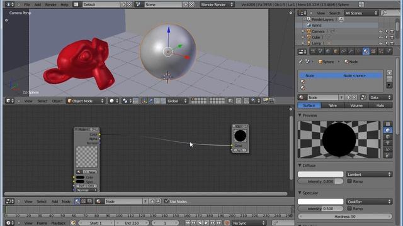Open the Object properties tab icon

(336, 51)
